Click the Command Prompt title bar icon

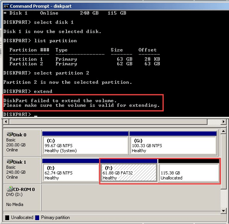(6, 6)
